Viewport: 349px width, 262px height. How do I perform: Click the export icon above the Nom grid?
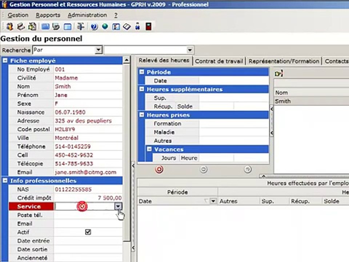click(x=279, y=73)
